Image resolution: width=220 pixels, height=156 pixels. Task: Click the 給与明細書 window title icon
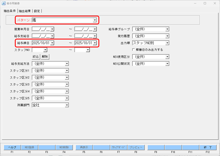coord(4,3)
